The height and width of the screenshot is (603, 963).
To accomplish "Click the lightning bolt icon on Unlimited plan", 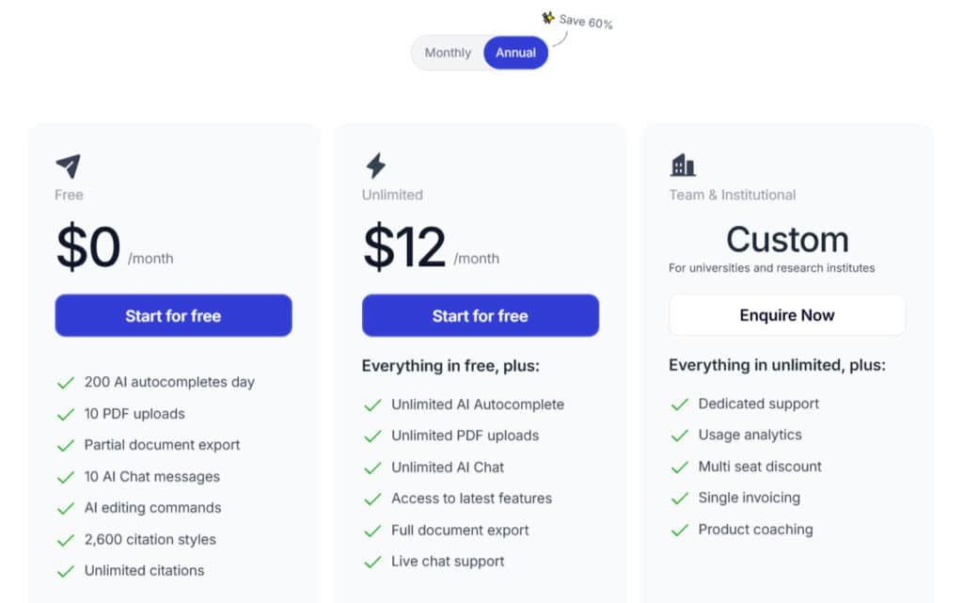I will coord(375,167).
